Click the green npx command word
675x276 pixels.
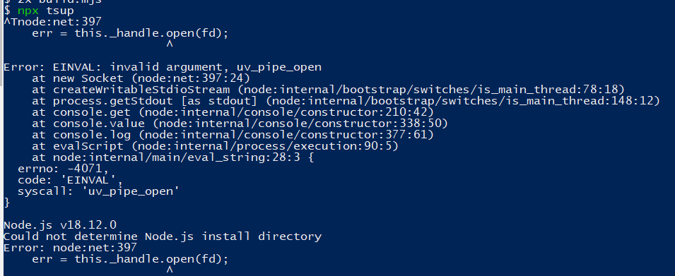coord(28,11)
